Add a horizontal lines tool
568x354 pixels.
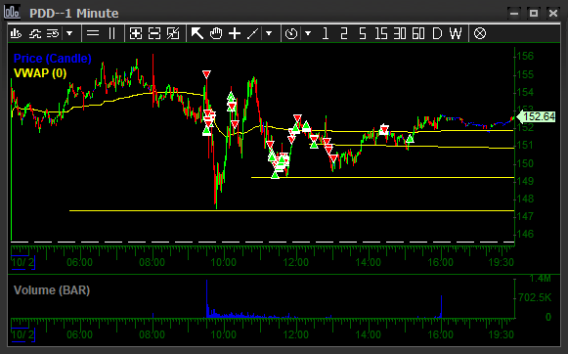[93, 33]
